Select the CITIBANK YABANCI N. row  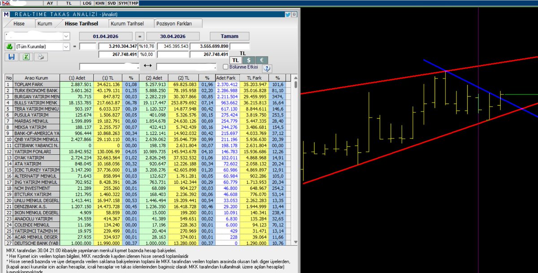149,145
